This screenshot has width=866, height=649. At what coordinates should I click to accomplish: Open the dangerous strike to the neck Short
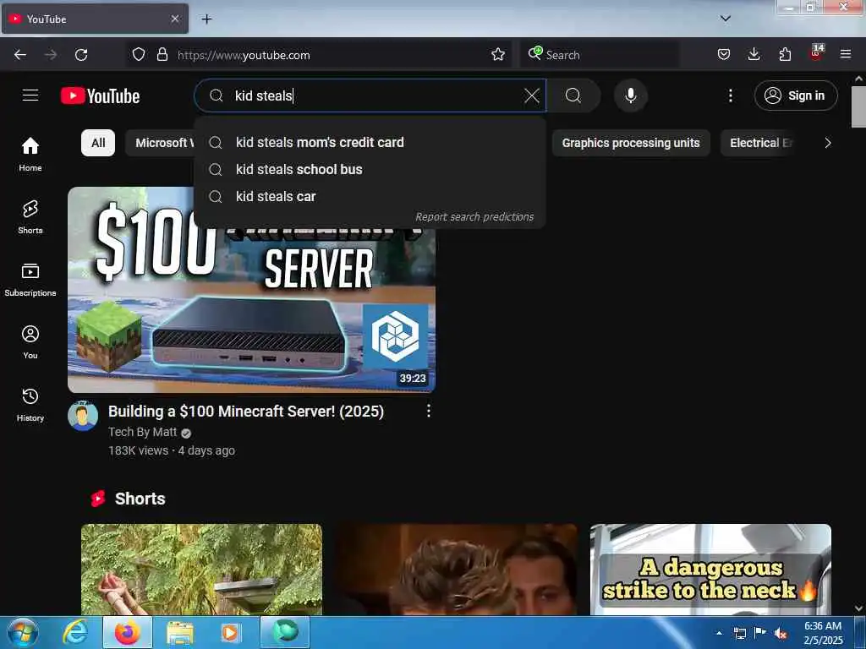(710, 570)
